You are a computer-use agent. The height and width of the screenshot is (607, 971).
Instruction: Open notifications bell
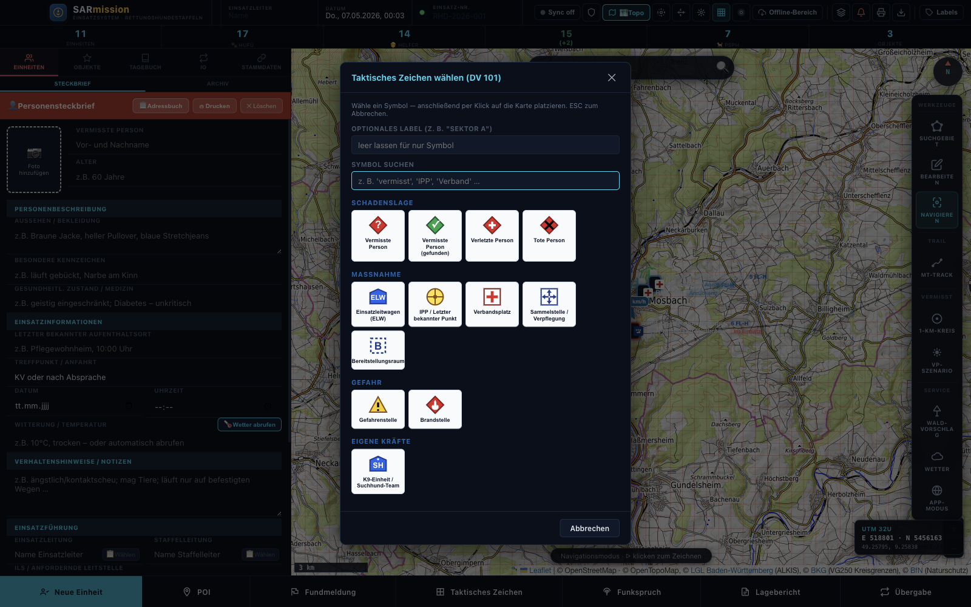point(861,12)
